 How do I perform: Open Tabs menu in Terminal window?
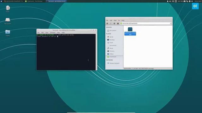pyautogui.click(x=58, y=33)
